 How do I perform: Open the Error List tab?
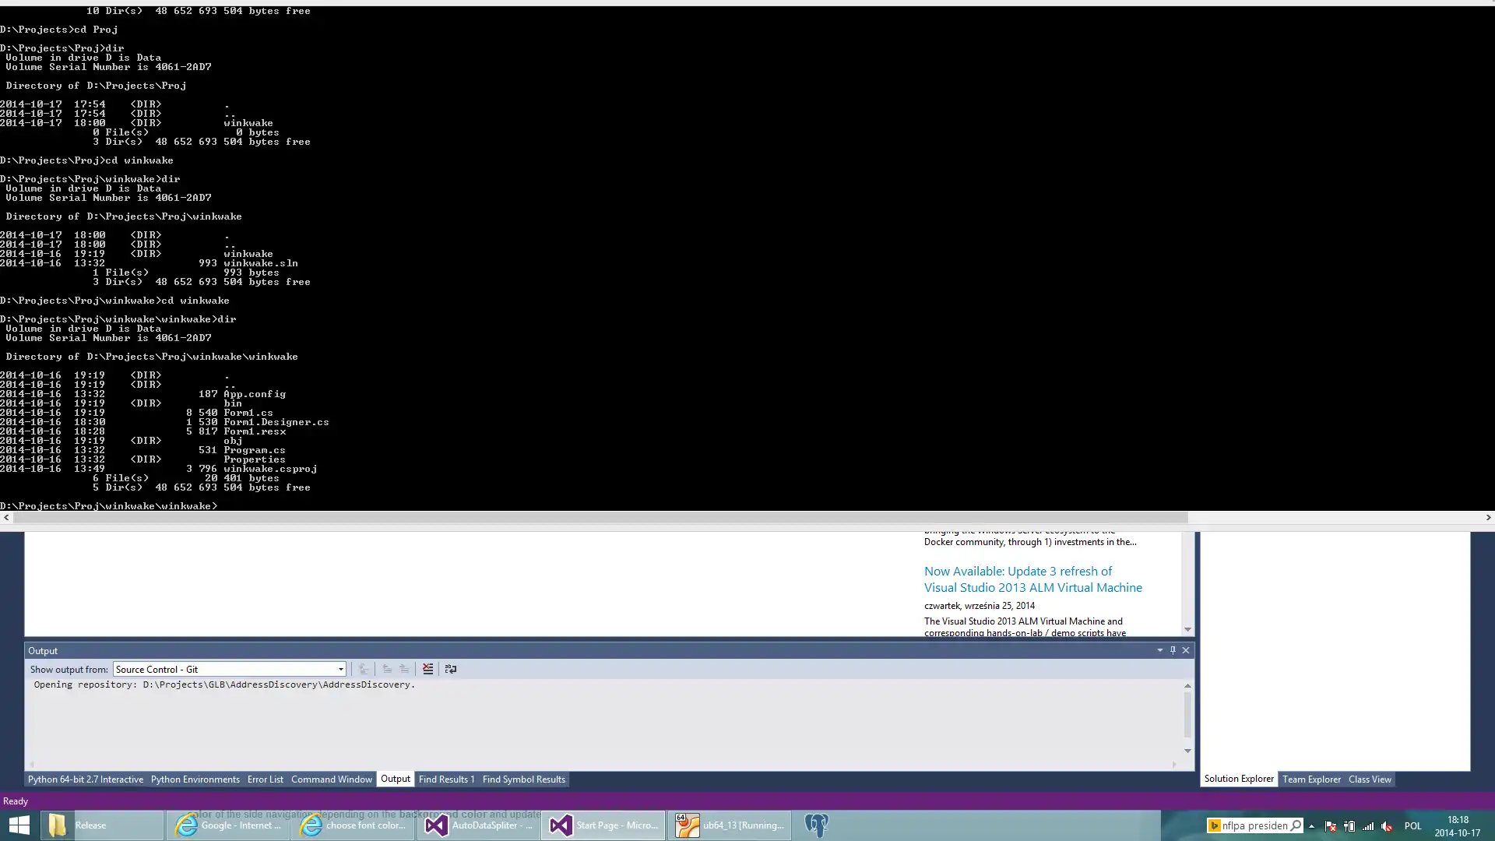coord(266,779)
